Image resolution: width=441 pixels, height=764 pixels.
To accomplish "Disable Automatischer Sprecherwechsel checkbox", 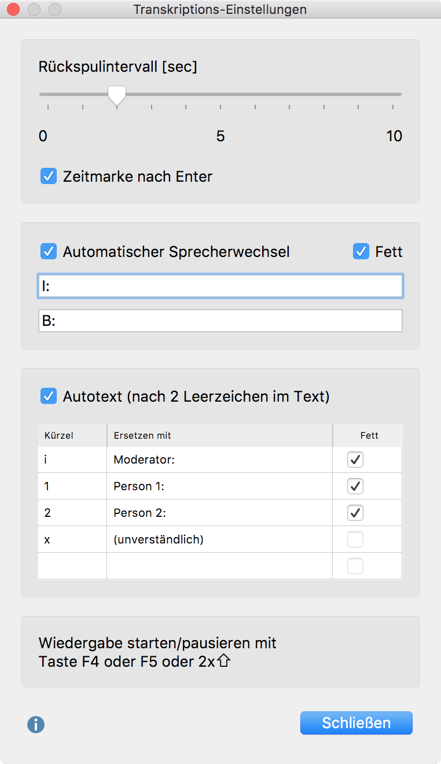I will [49, 252].
